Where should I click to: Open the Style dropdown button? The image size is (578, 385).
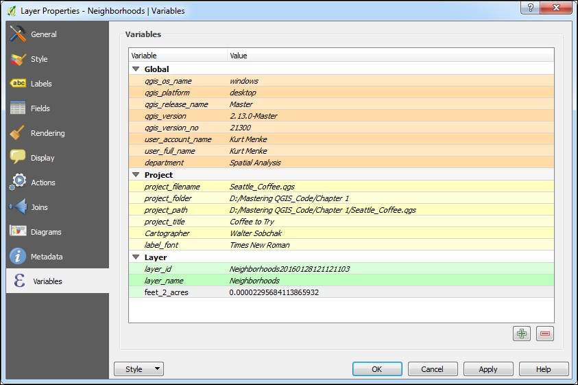139,369
